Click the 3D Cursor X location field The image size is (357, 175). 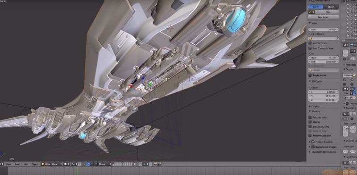tap(323, 92)
